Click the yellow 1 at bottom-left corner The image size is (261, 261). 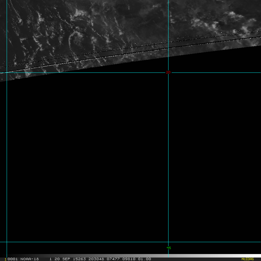click(6, 259)
